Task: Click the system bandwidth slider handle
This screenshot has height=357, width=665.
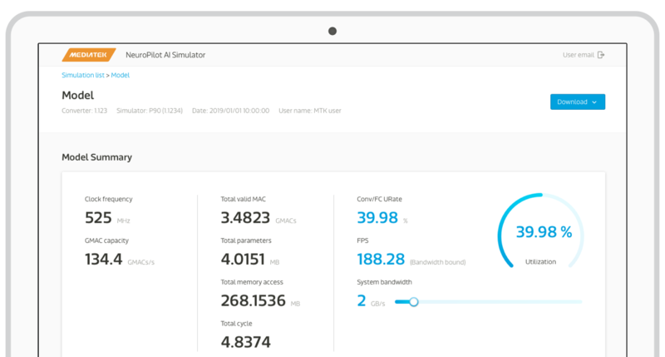Action: 413,301
